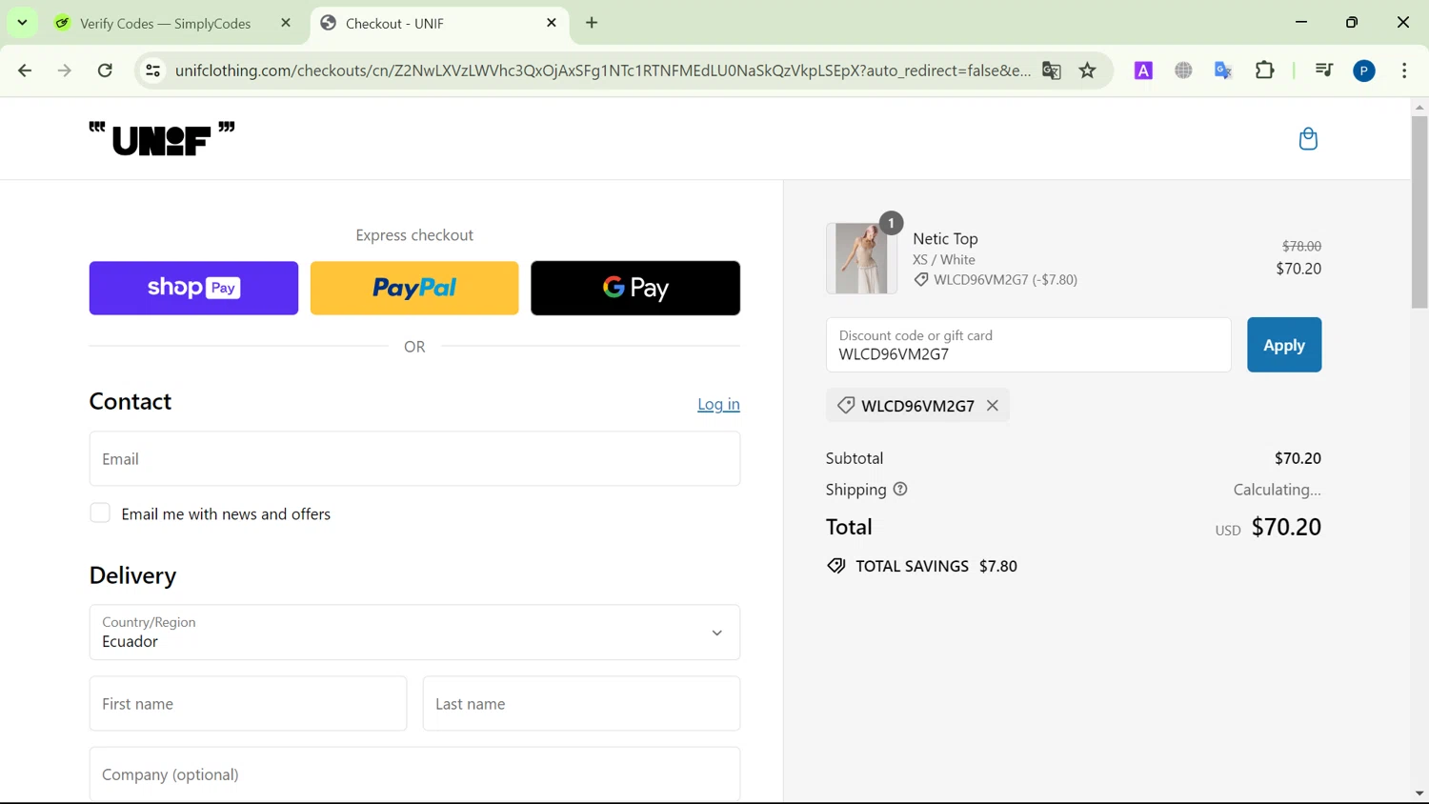This screenshot has height=804, width=1429.
Task: Follow the Log in link
Action: pos(718,404)
